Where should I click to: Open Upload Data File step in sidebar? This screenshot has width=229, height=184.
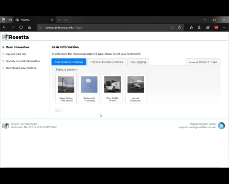click(x=16, y=54)
